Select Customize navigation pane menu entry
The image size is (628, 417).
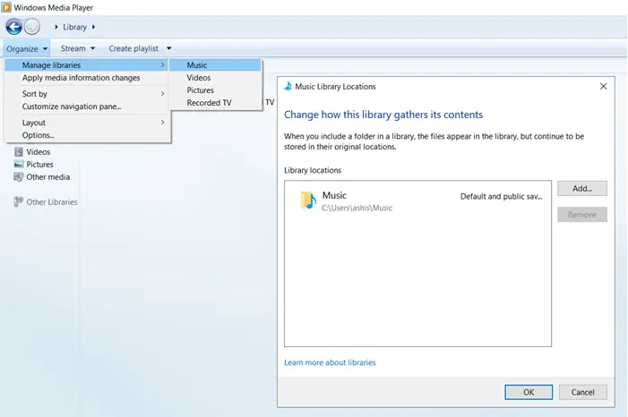pyautogui.click(x=87, y=106)
